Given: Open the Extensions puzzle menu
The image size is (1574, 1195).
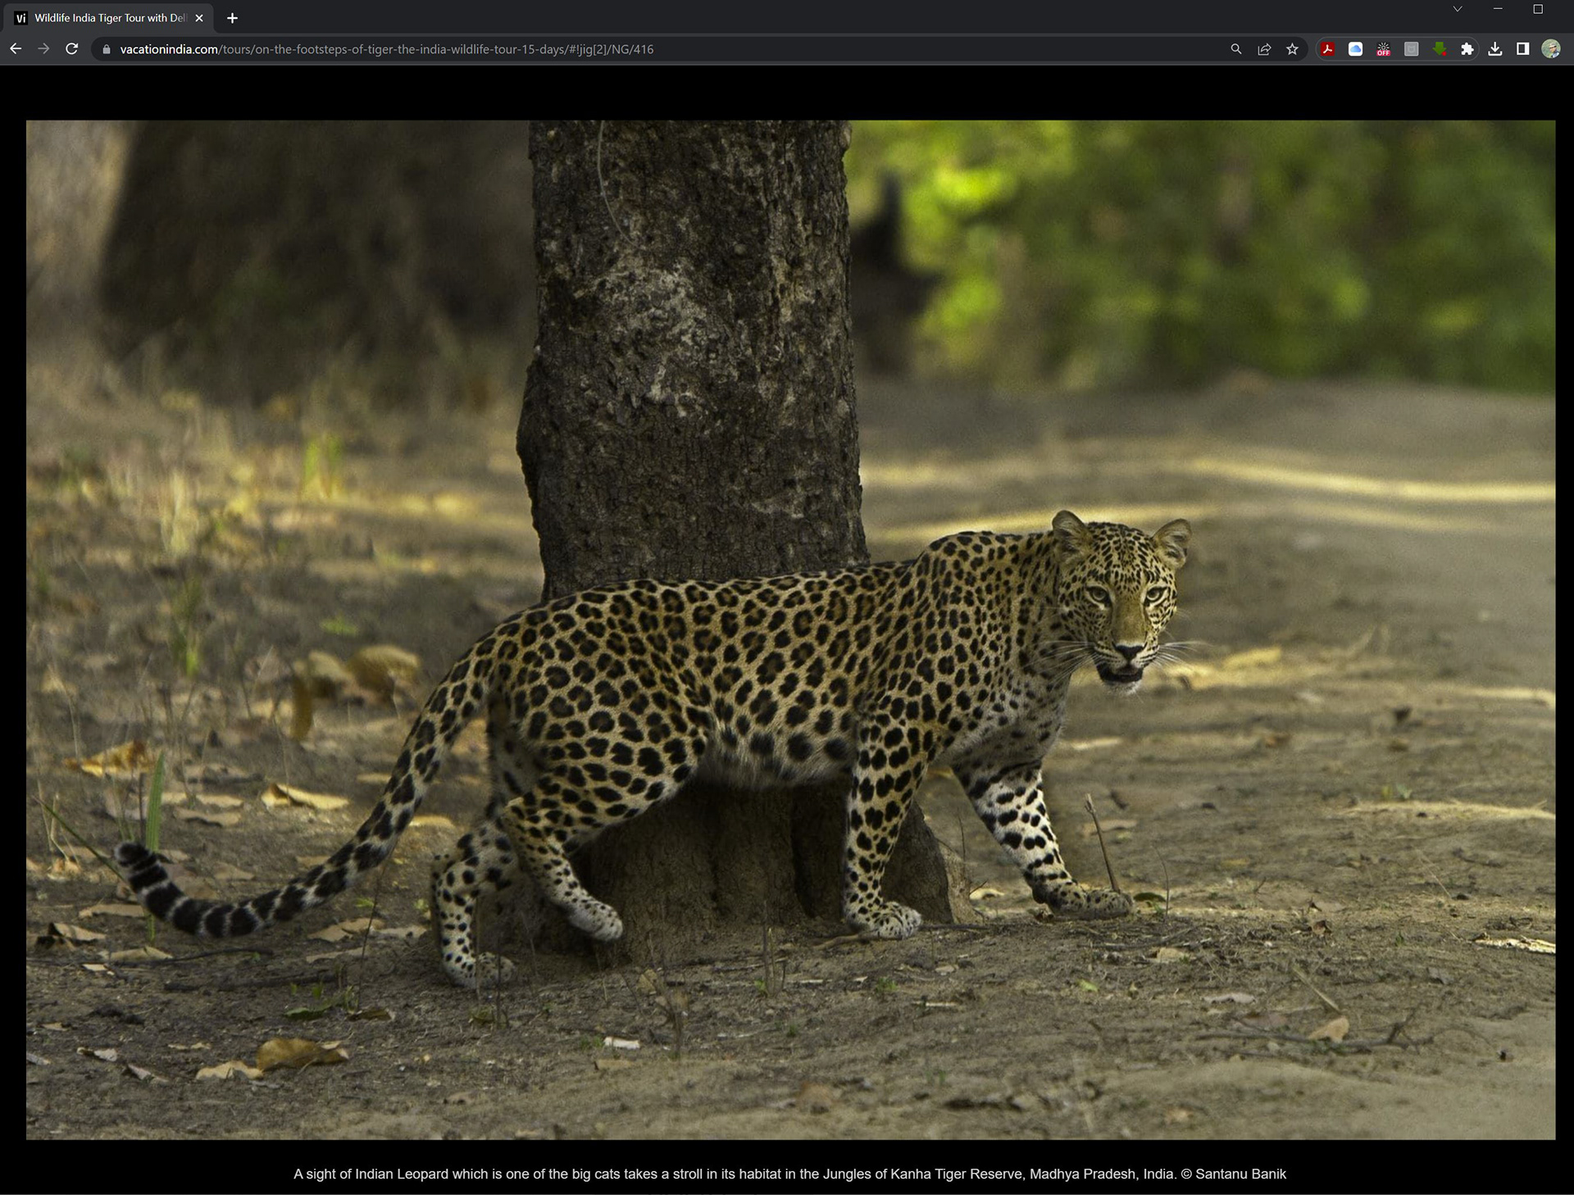Looking at the screenshot, I should click(1467, 49).
